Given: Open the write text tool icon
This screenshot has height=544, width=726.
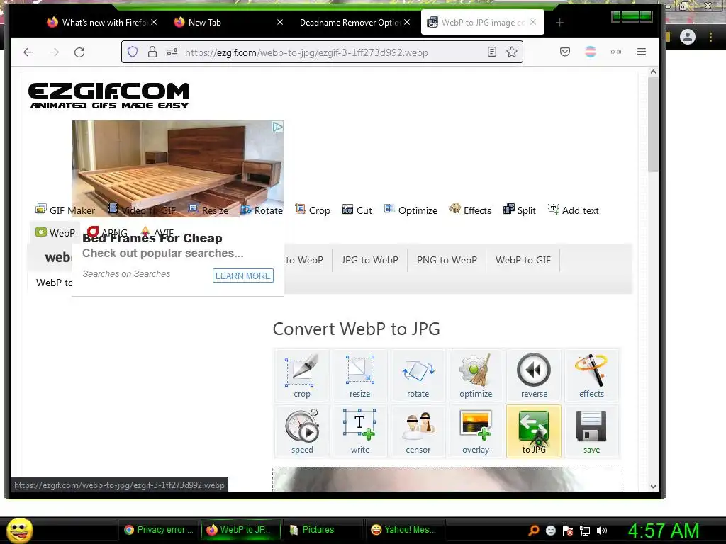Looking at the screenshot, I should 359,431.
